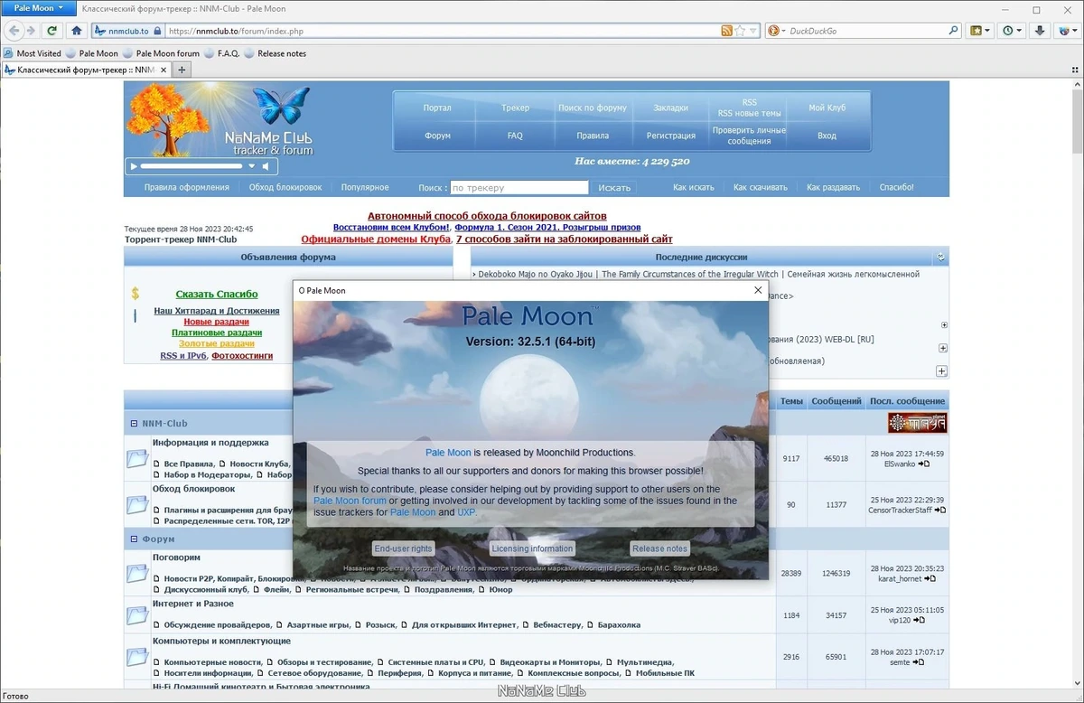Click the Портал navigation item
Screen dimensions: 1084x703
point(437,108)
